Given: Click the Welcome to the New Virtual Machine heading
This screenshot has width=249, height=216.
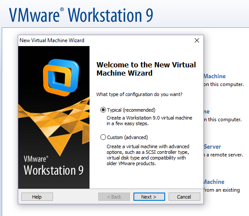Looking at the screenshot, I should point(146,69).
